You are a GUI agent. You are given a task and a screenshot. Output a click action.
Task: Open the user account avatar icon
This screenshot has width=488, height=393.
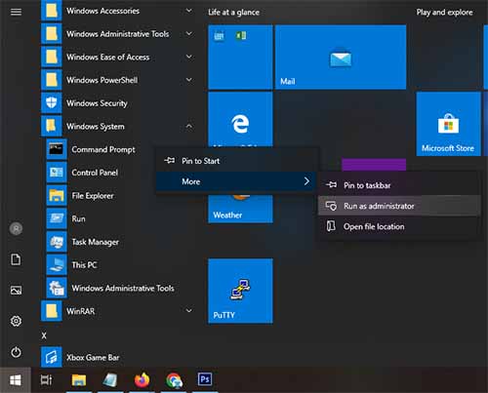click(16, 228)
